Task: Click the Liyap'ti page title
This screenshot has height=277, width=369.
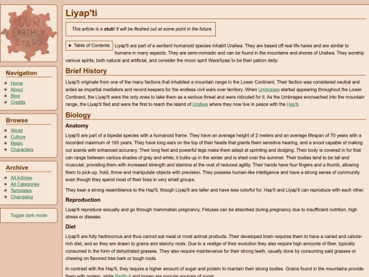Action: [81, 13]
